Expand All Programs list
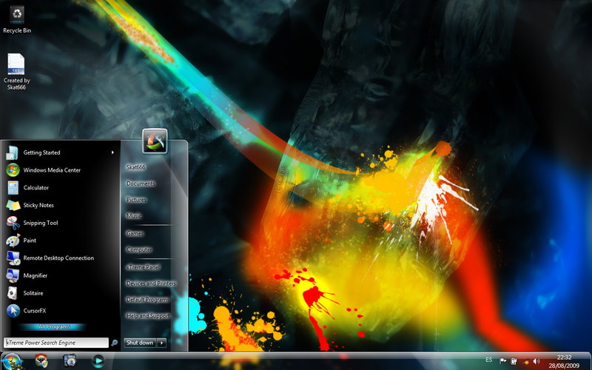This screenshot has height=370, width=592. pos(53,326)
